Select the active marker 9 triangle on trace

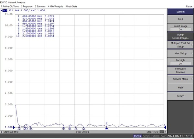[x=106, y=128]
